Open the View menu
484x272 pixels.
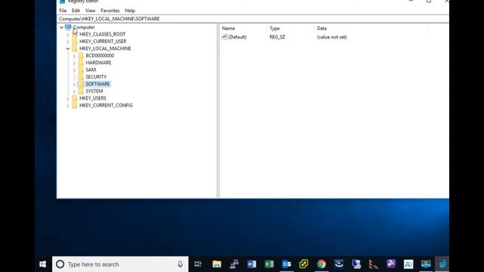click(x=91, y=11)
